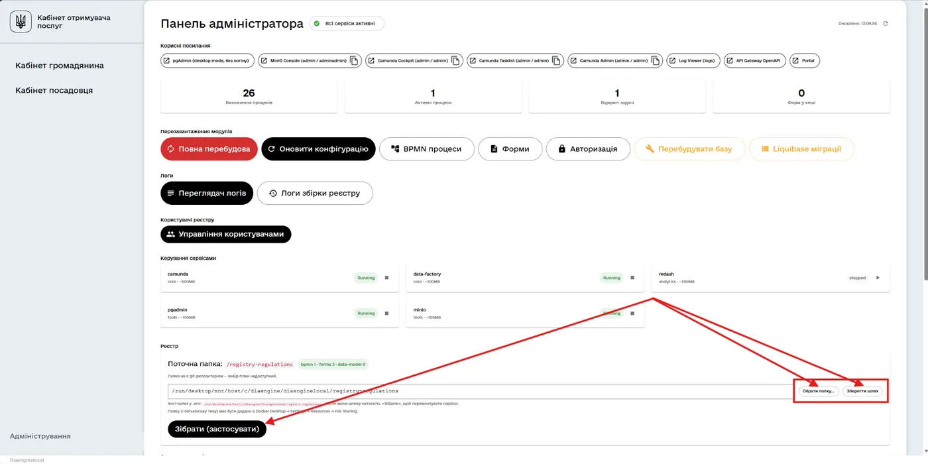Go to Кабінет посадовця in sidebar
The width and height of the screenshot is (928, 464).
click(x=54, y=90)
